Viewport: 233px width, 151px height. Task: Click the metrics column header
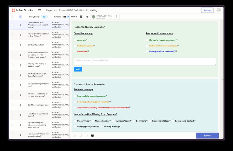click(x=57, y=17)
